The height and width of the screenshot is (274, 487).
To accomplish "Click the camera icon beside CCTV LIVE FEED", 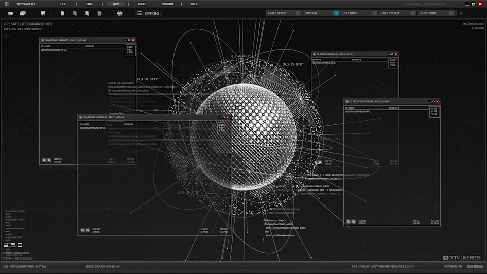I will click(445, 258).
